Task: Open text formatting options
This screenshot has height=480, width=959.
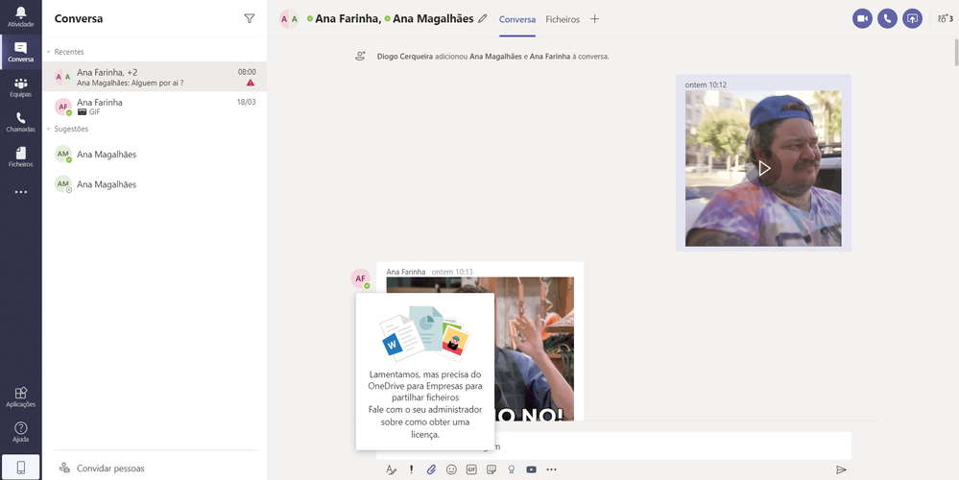Action: tap(391, 469)
